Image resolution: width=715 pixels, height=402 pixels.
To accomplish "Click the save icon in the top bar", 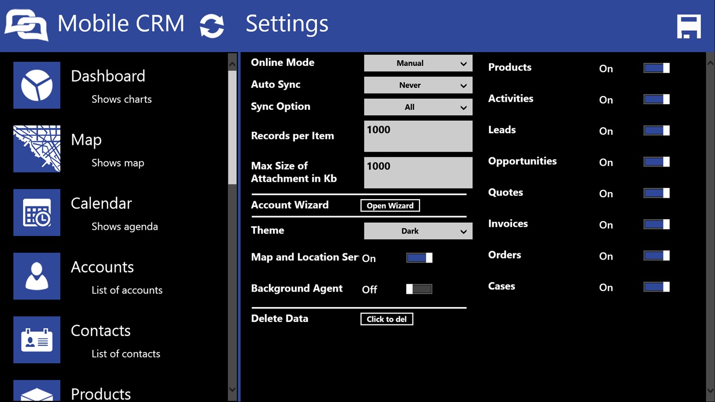I will pyautogui.click(x=688, y=25).
